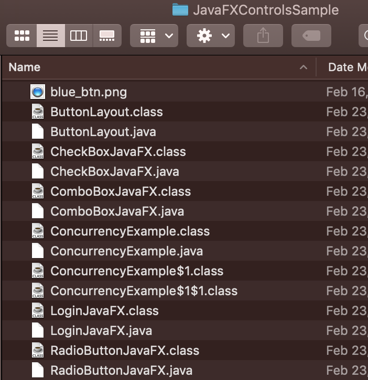368x380 pixels.
Task: Select the ButtonLayout.class file name
Action: (106, 112)
